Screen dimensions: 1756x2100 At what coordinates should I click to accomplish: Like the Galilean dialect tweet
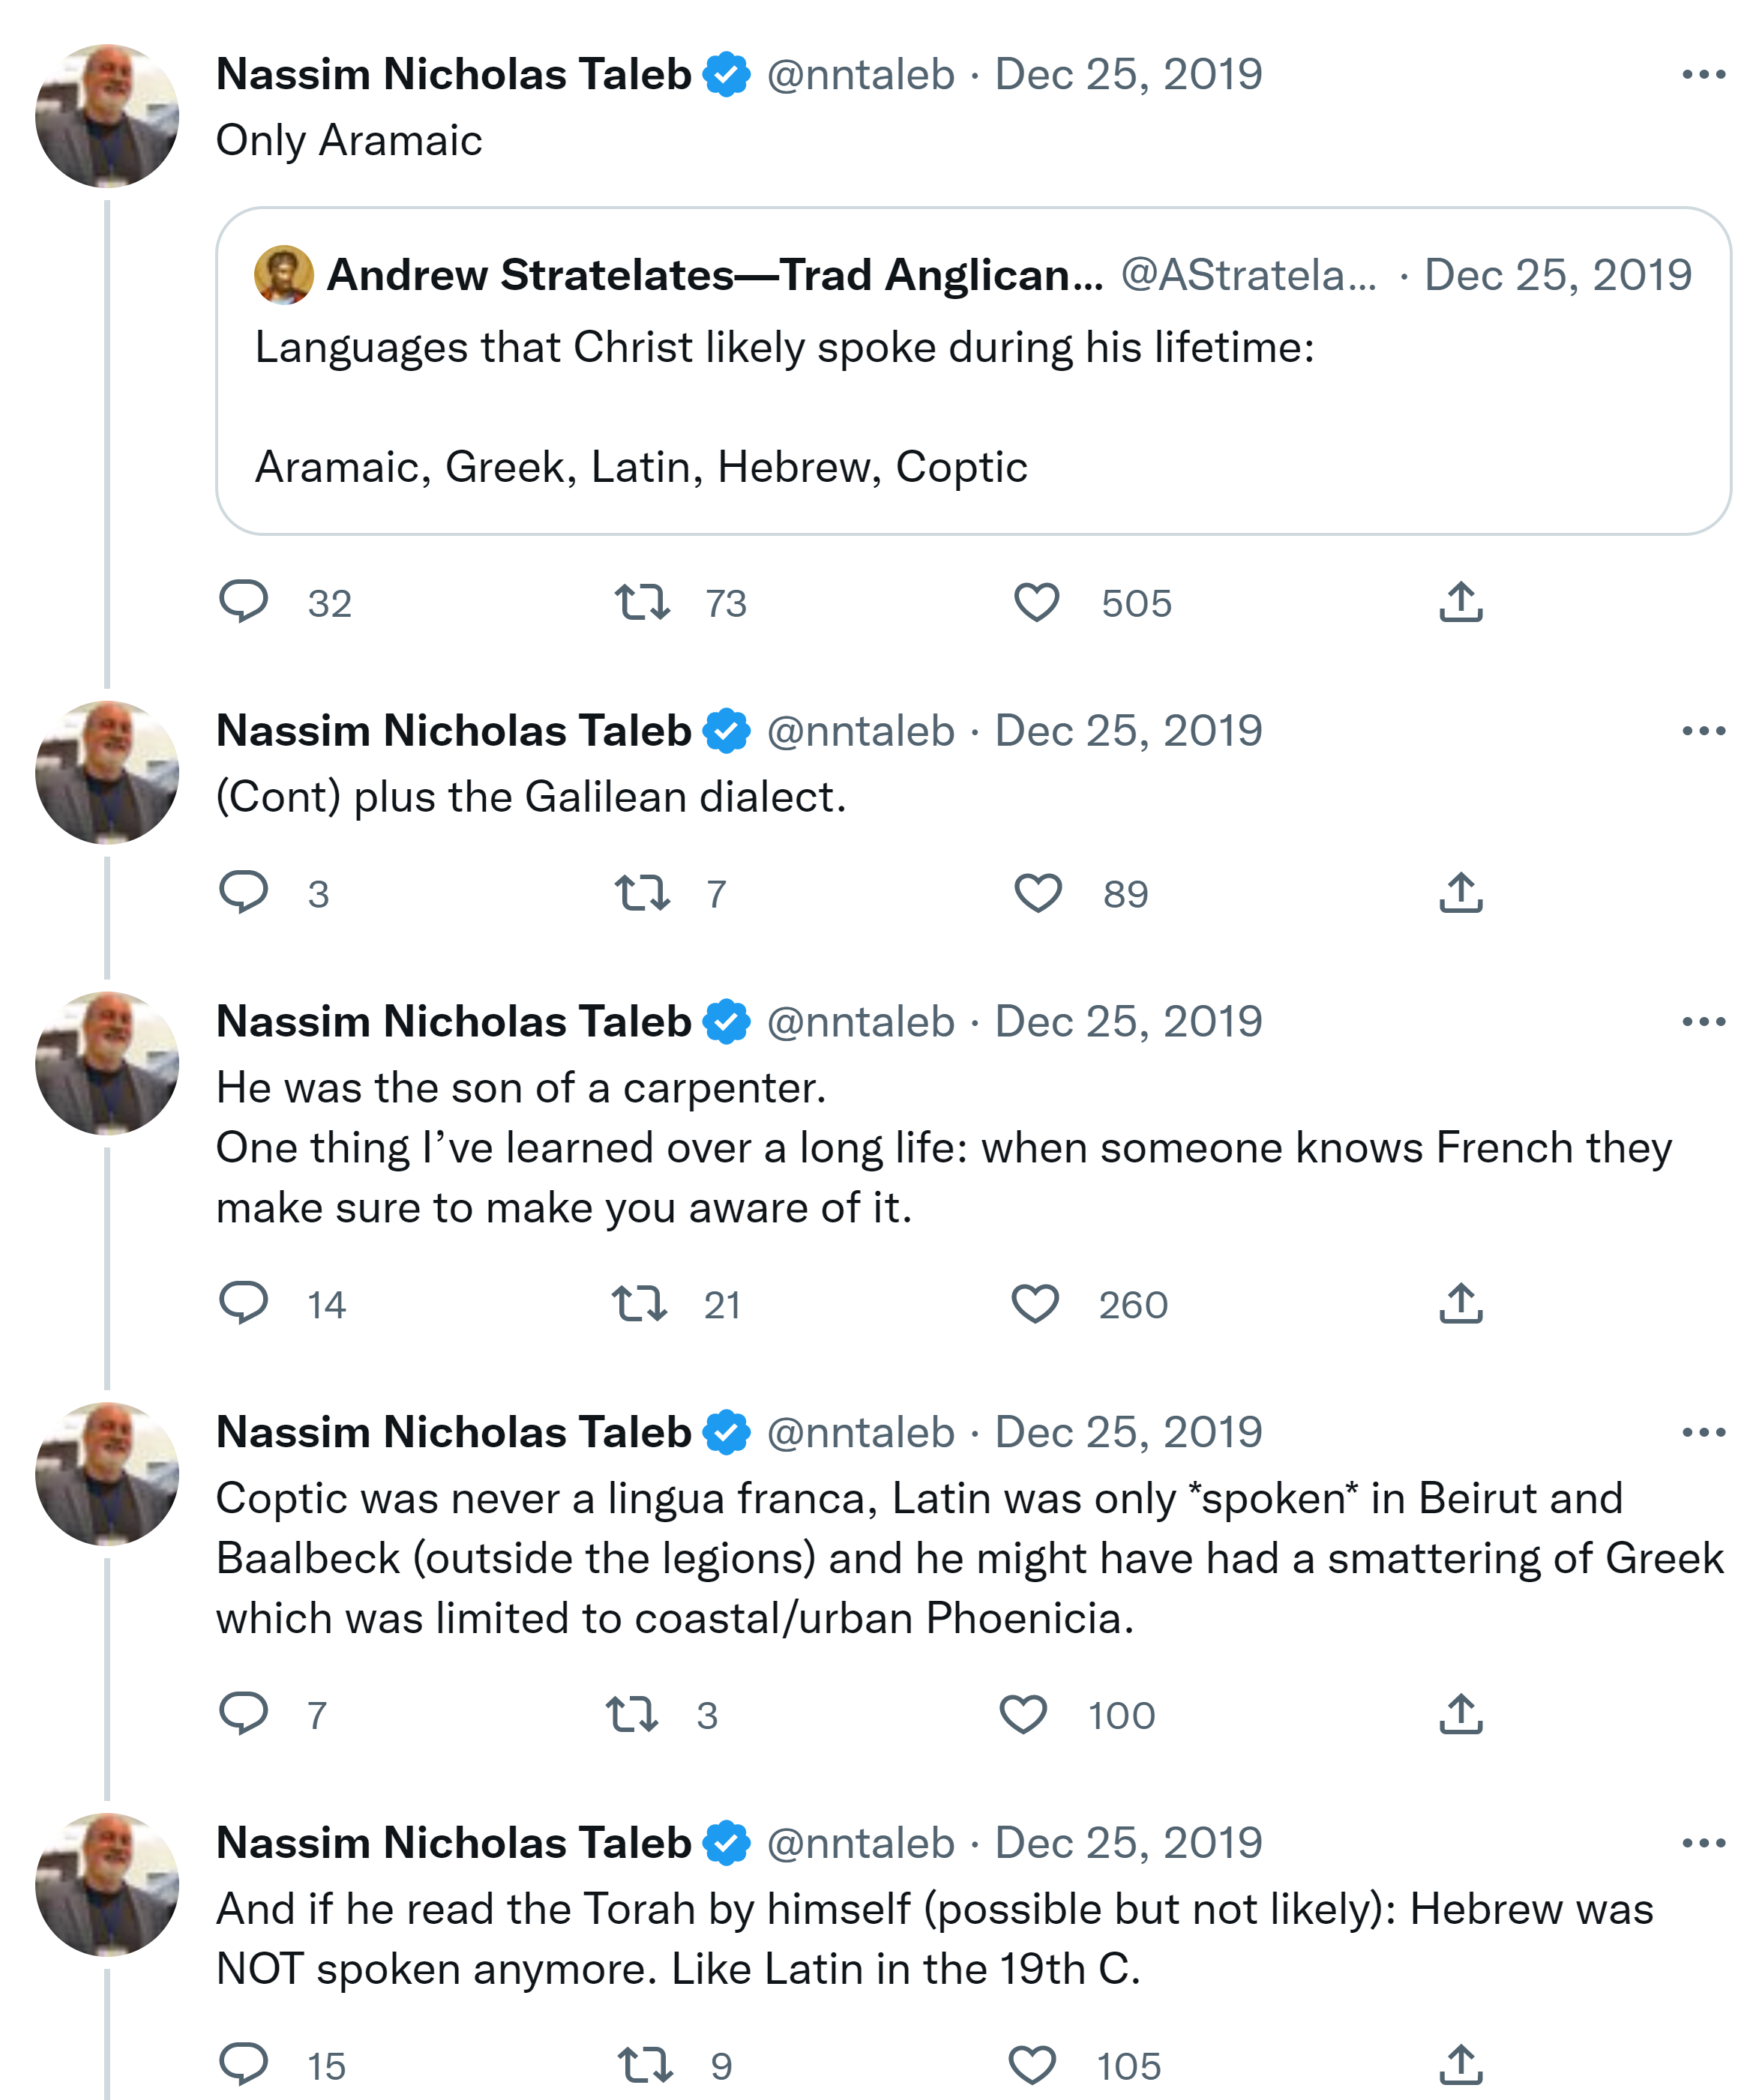tap(1038, 893)
